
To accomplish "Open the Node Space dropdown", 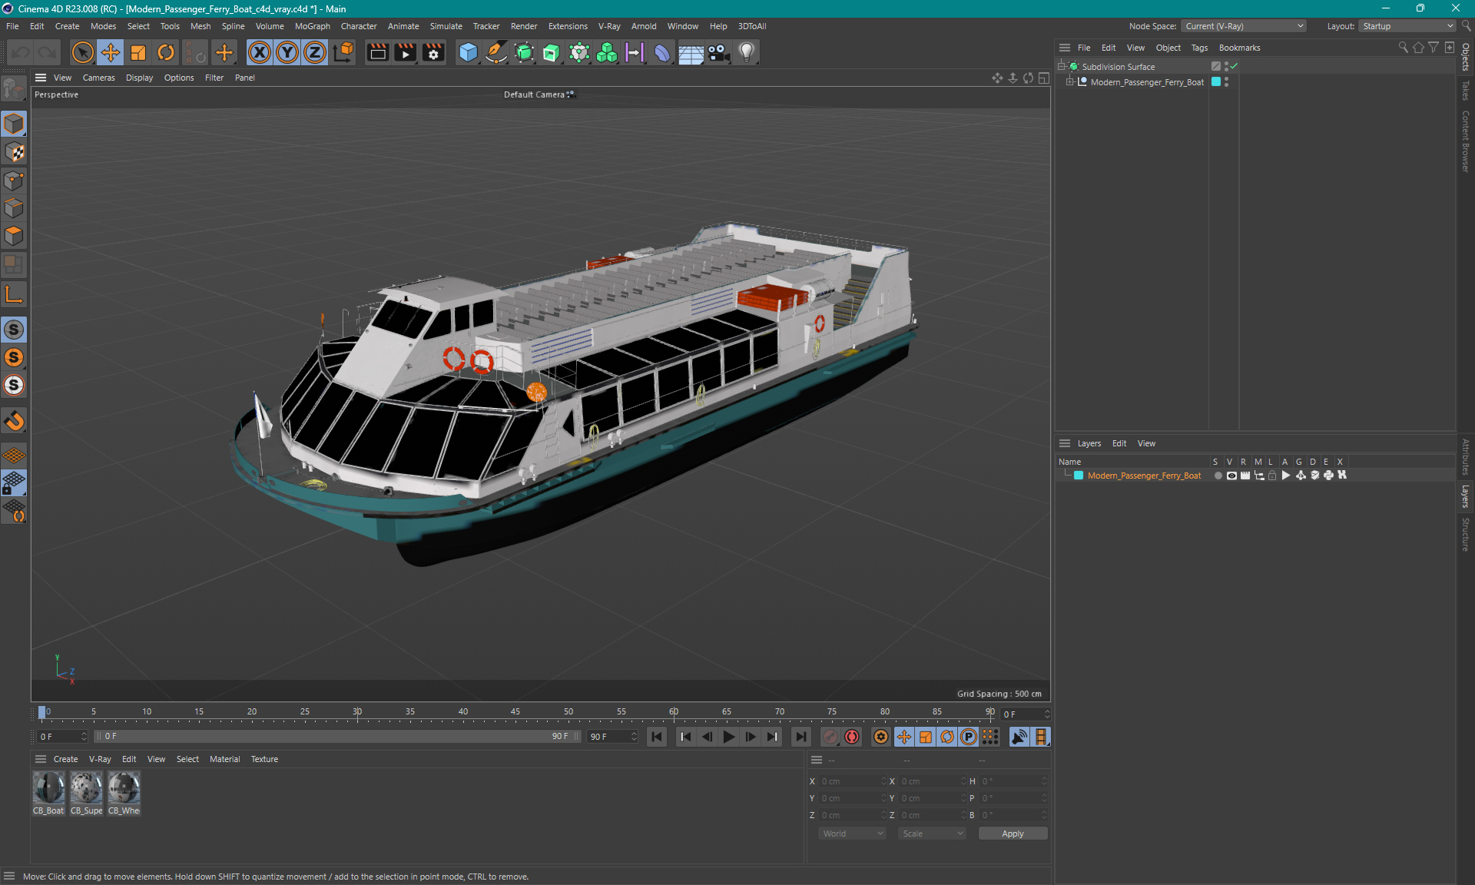I will click(x=1243, y=26).
